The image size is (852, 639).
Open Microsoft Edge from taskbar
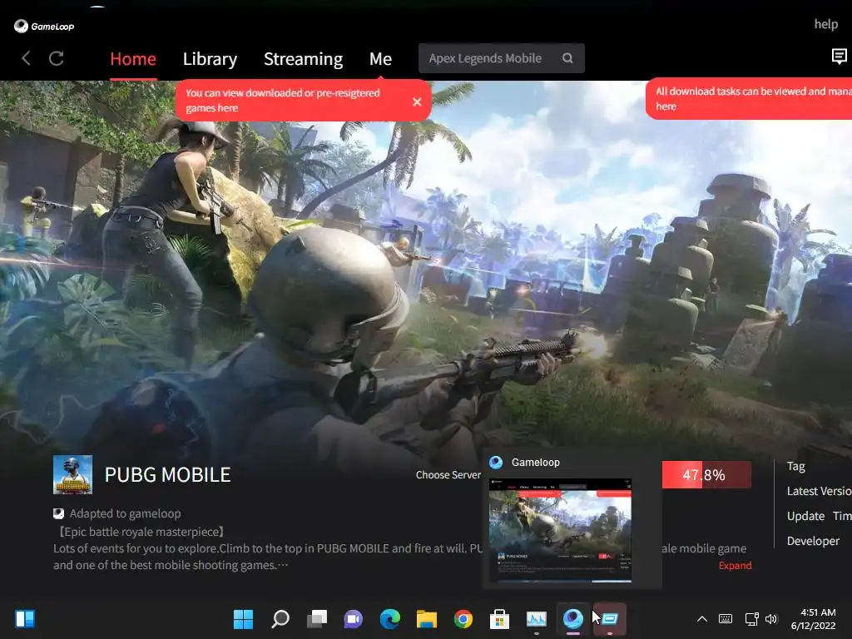tap(390, 619)
